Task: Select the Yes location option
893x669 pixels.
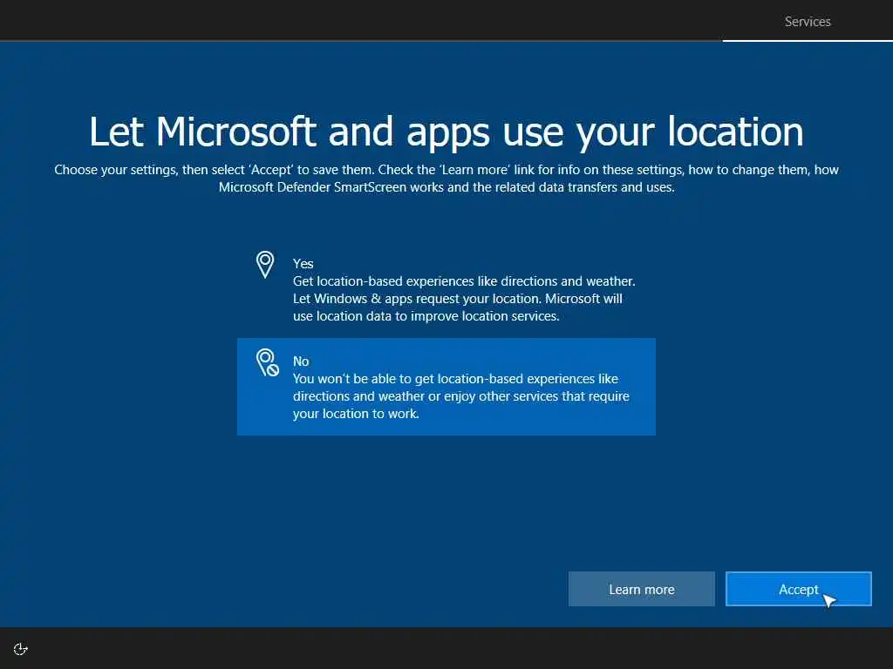Action: coord(446,289)
